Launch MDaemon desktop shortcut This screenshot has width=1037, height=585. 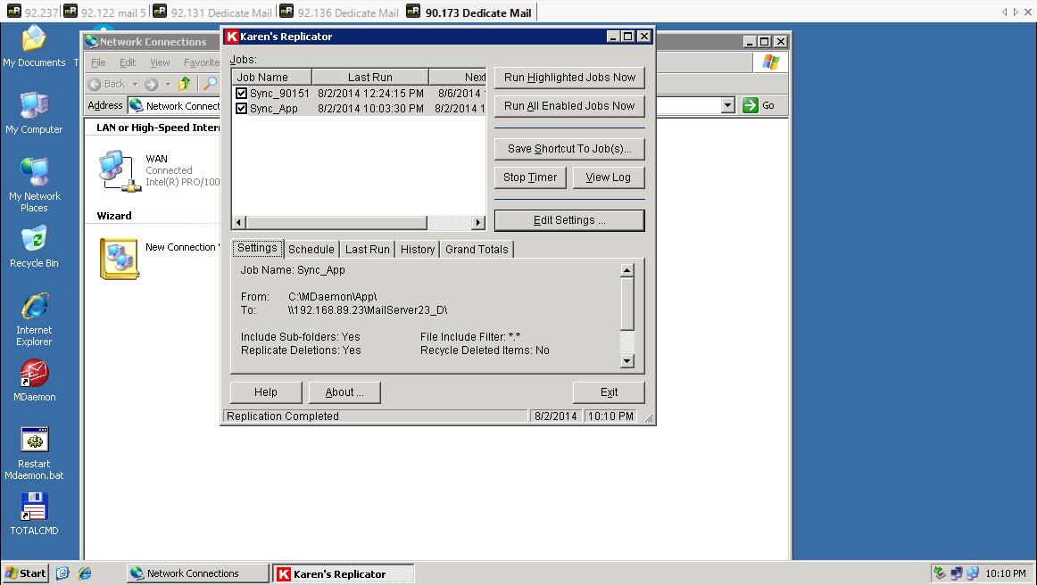34,381
